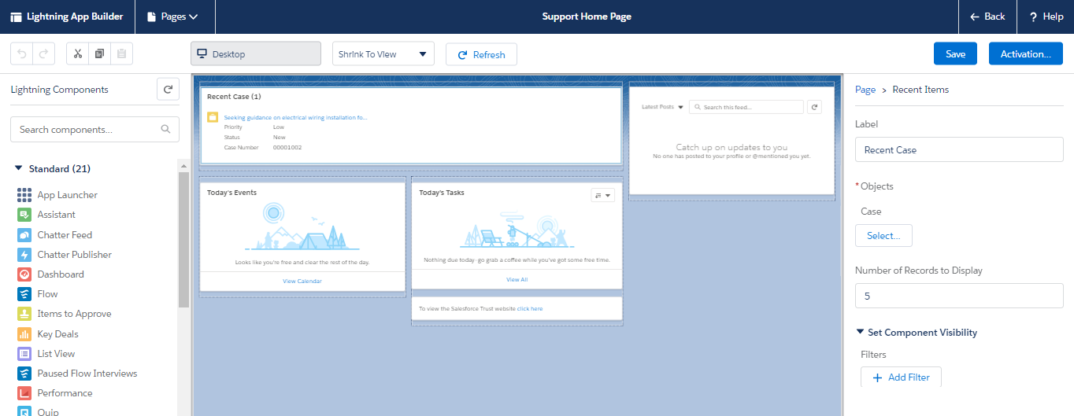Collapse Set Component Visibility section
The image size is (1074, 416).
coord(860,333)
